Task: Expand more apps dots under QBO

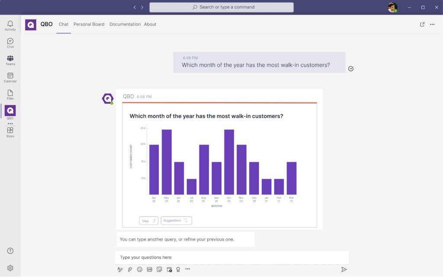Action: tap(10, 124)
